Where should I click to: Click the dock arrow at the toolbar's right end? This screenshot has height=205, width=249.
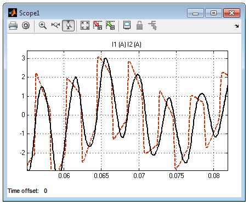click(237, 26)
